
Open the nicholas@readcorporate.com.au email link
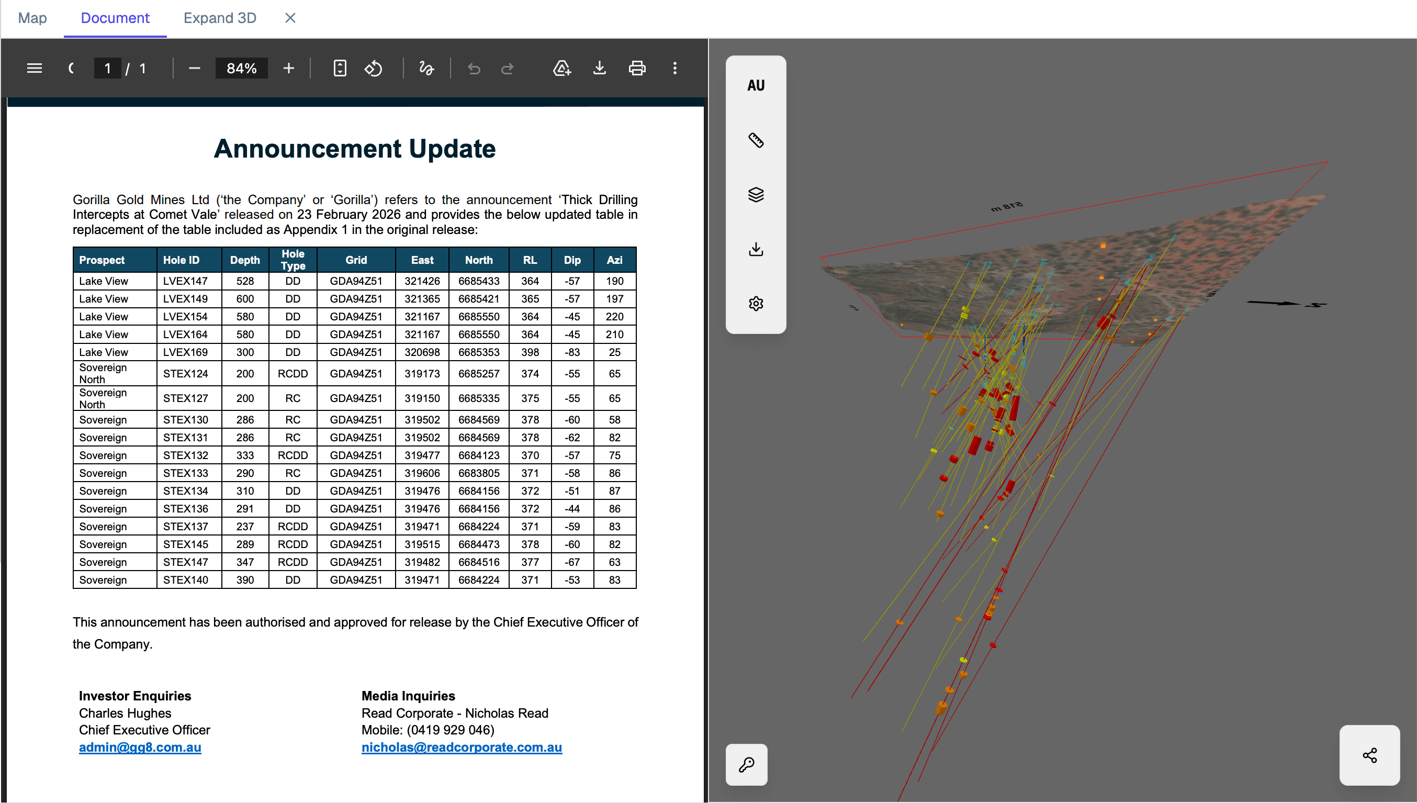[x=462, y=748]
